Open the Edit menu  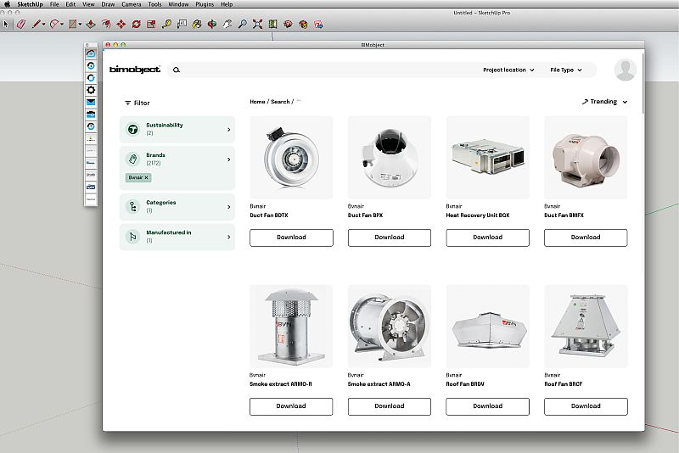pos(70,4)
